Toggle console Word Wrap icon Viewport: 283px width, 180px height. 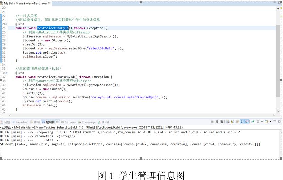click(x=237, y=122)
